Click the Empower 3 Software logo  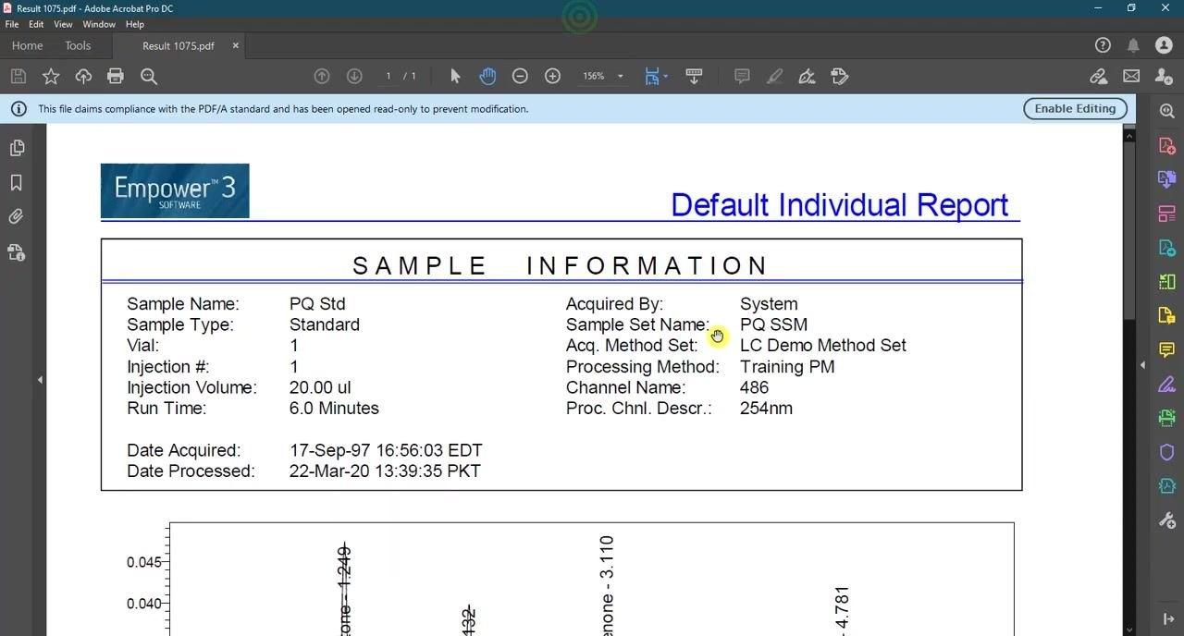(175, 190)
